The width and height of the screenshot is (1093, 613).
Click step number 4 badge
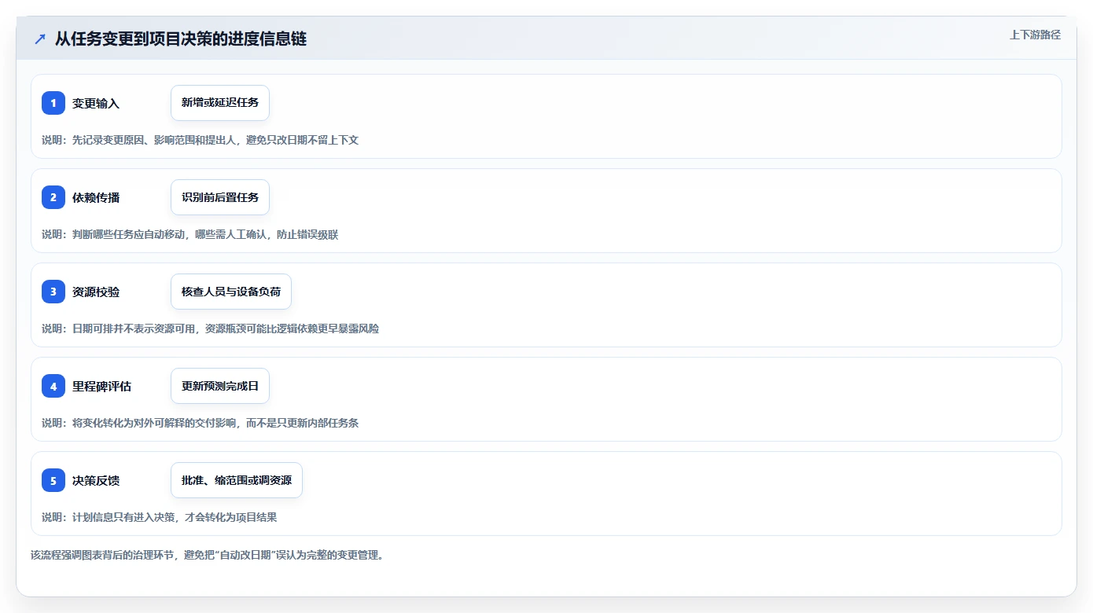coord(53,386)
